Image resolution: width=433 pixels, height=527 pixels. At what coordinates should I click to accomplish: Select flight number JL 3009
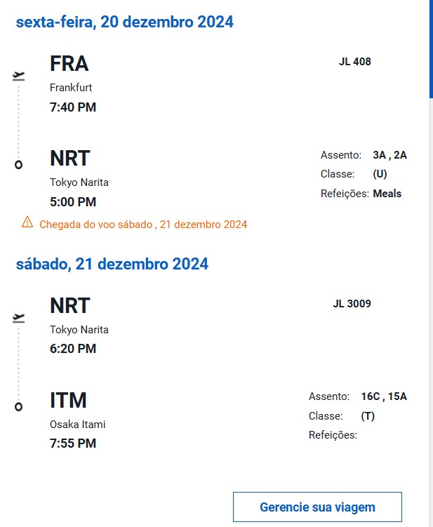(352, 304)
